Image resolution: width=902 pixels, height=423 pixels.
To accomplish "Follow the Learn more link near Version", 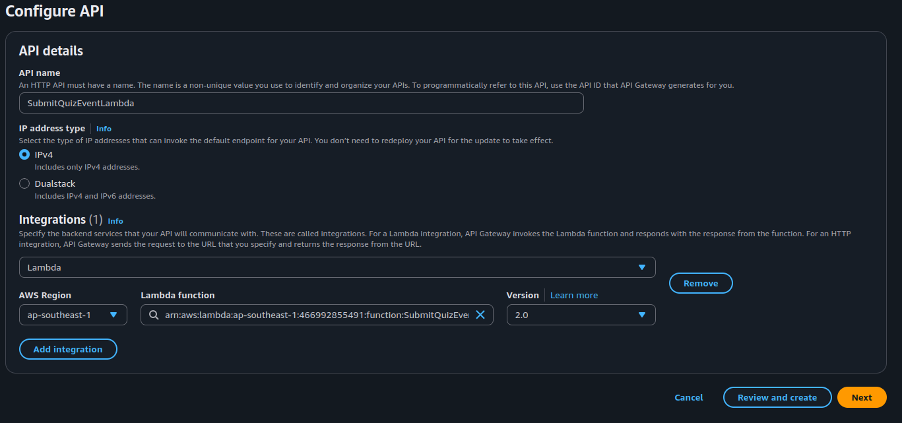I will point(574,295).
